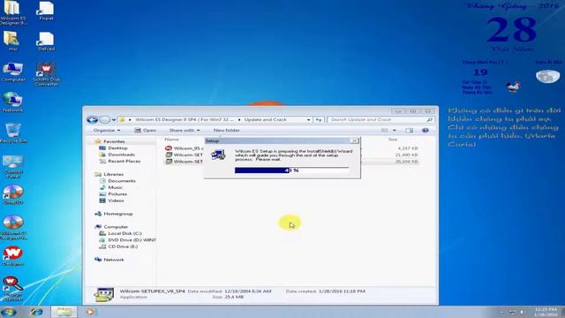Image resolution: width=565 pixels, height=318 pixels.
Task: Select the Explorer folder taskbar button
Action: (x=64, y=312)
